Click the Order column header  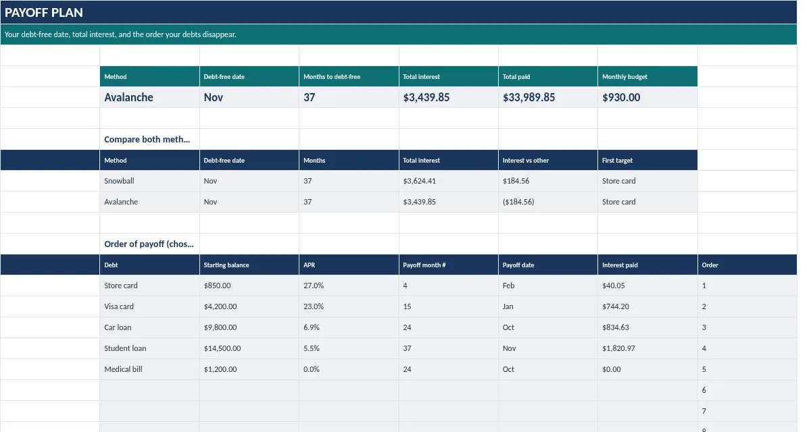747,265
